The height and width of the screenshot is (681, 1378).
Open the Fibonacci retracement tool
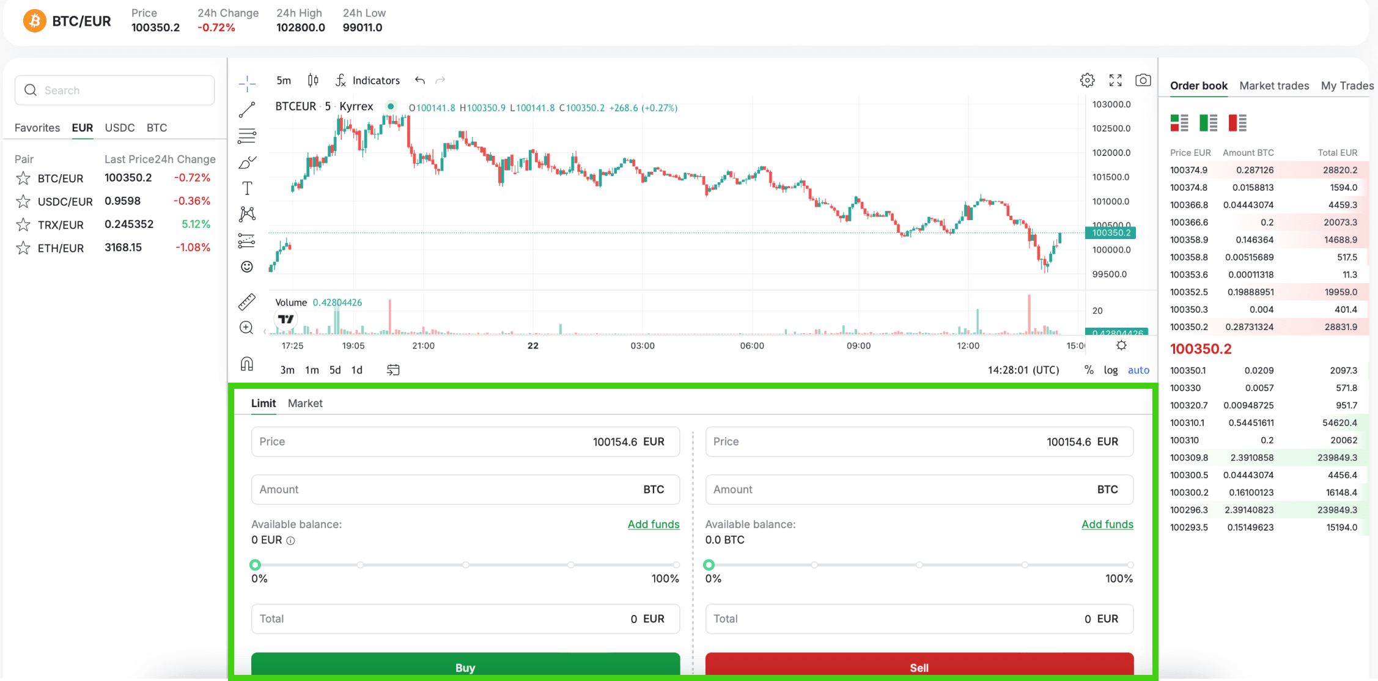pyautogui.click(x=247, y=136)
